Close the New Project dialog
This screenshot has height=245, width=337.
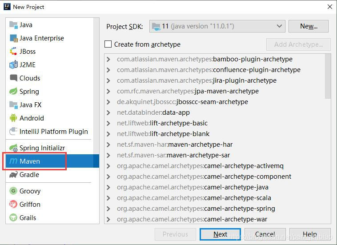[330, 7]
